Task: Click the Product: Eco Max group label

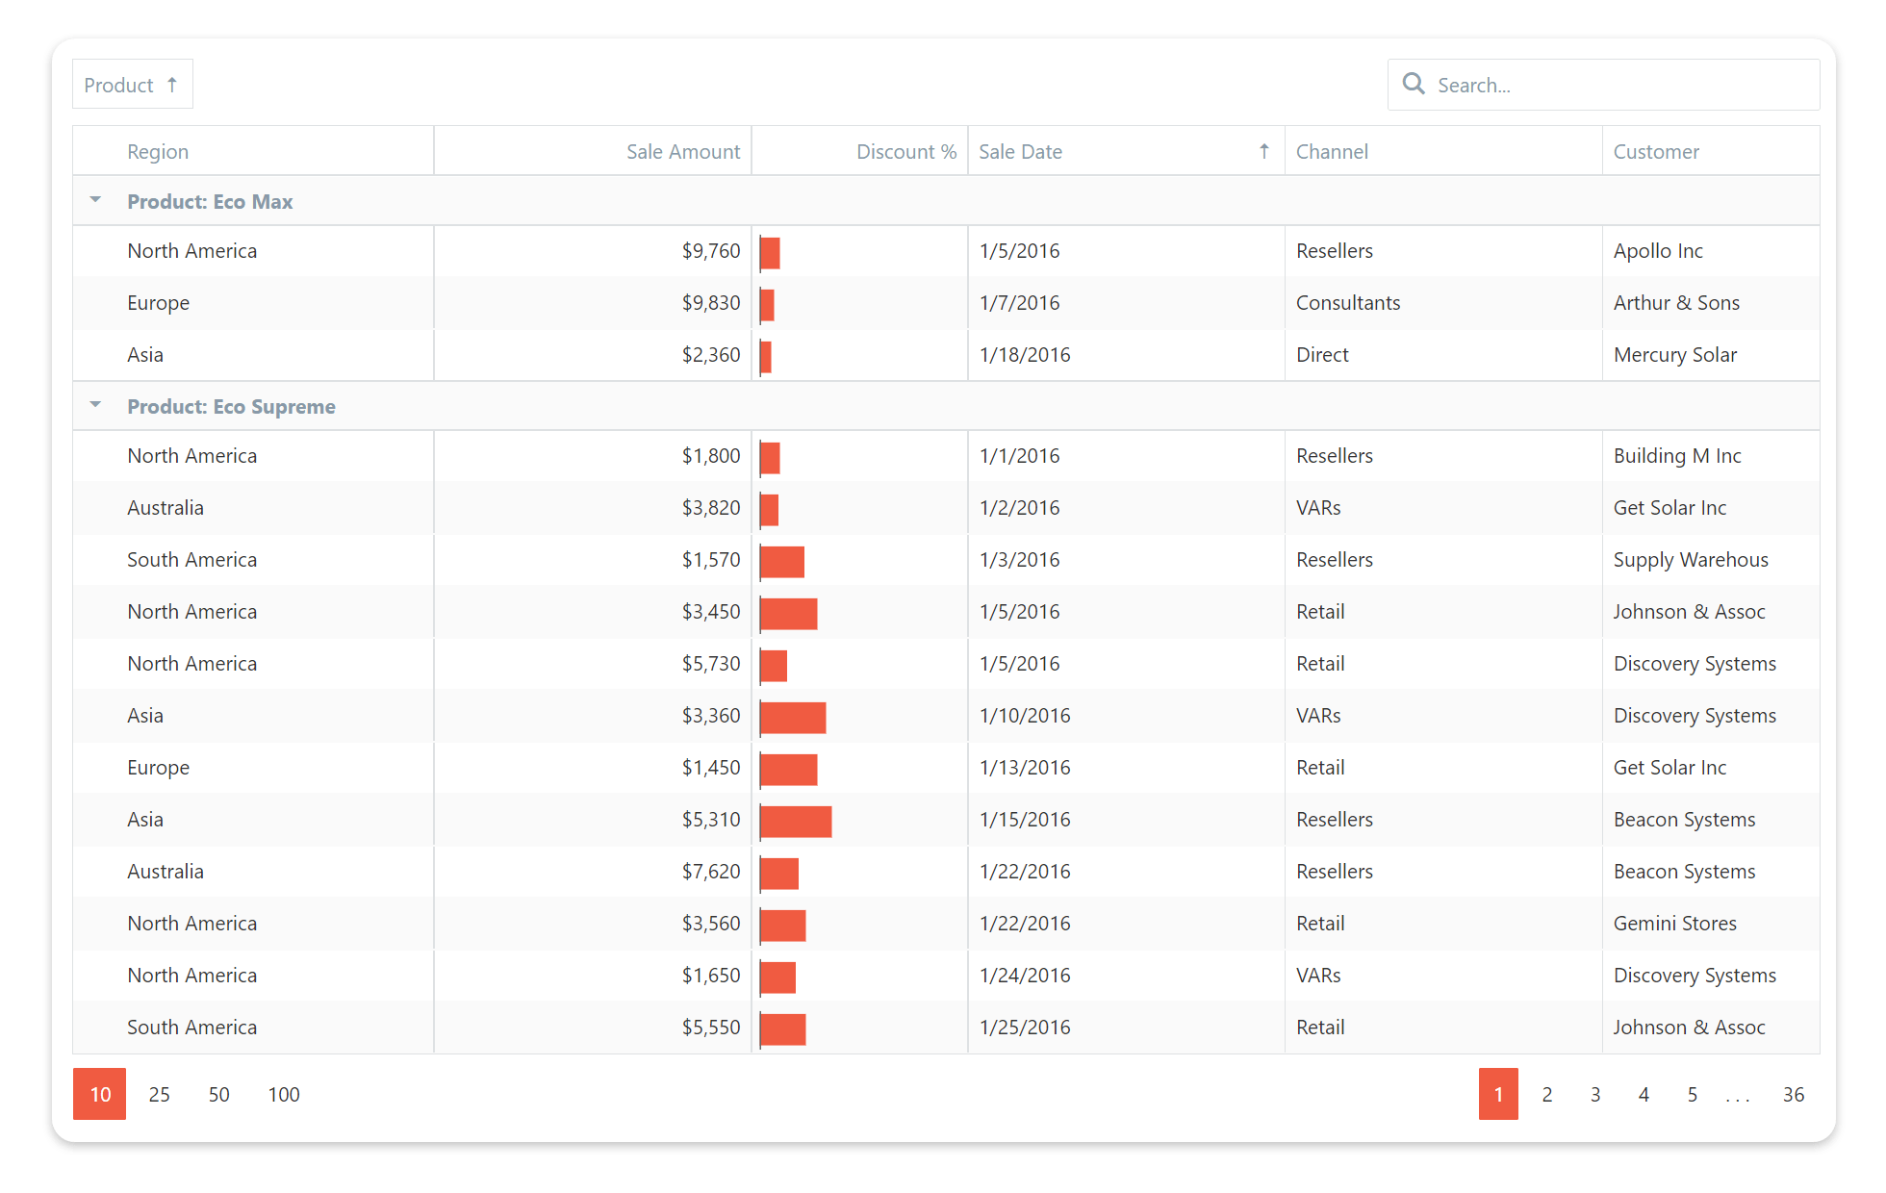Action: tap(210, 201)
